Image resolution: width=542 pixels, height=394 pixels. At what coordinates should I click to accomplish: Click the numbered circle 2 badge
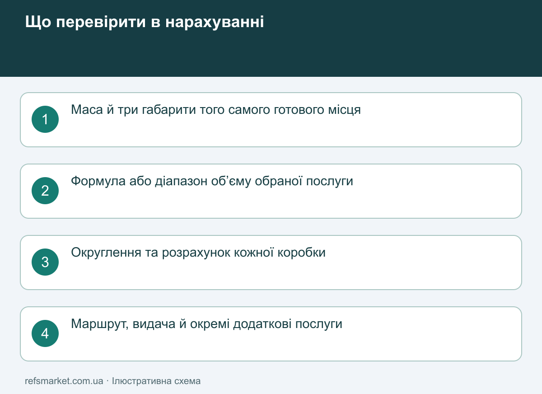click(45, 191)
